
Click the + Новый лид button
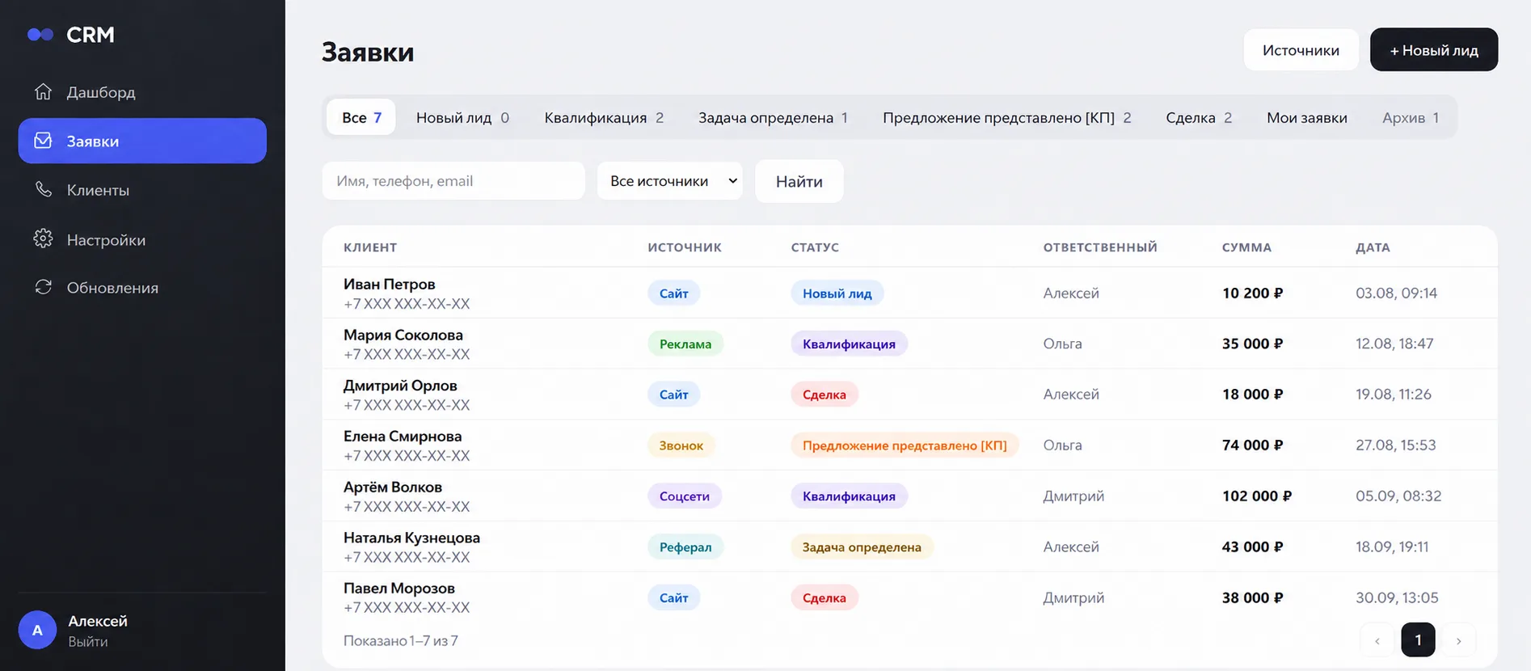coord(1434,50)
